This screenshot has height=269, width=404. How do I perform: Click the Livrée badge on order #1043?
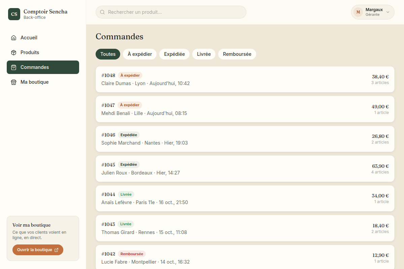[x=126, y=224]
